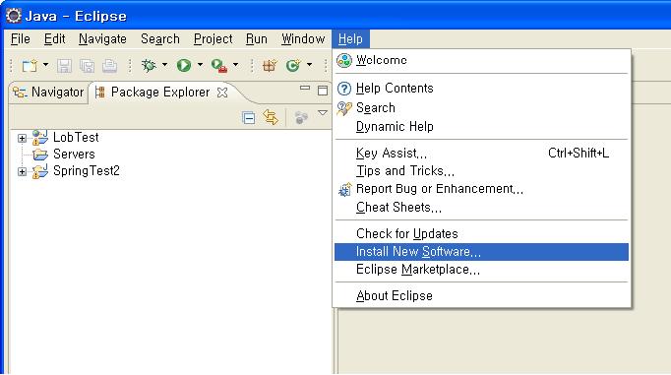Expand the LobTest project node
The width and height of the screenshot is (671, 375).
click(x=22, y=138)
